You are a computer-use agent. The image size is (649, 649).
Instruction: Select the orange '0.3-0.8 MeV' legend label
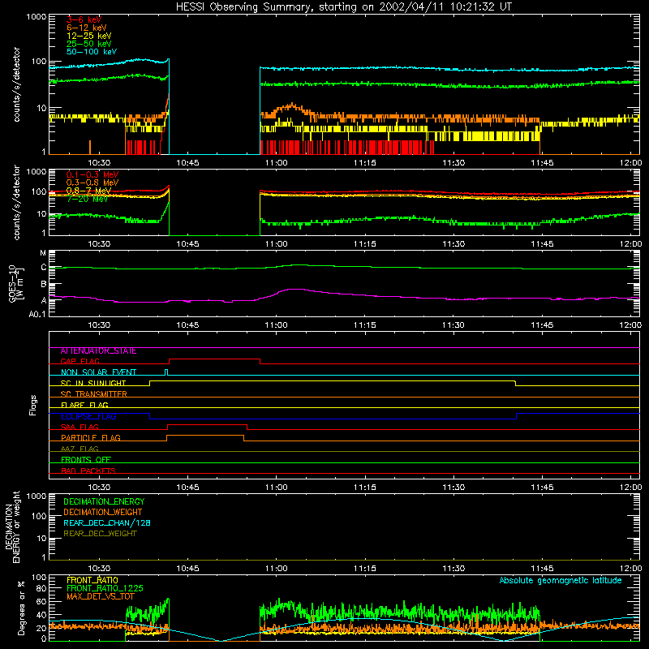click(92, 183)
